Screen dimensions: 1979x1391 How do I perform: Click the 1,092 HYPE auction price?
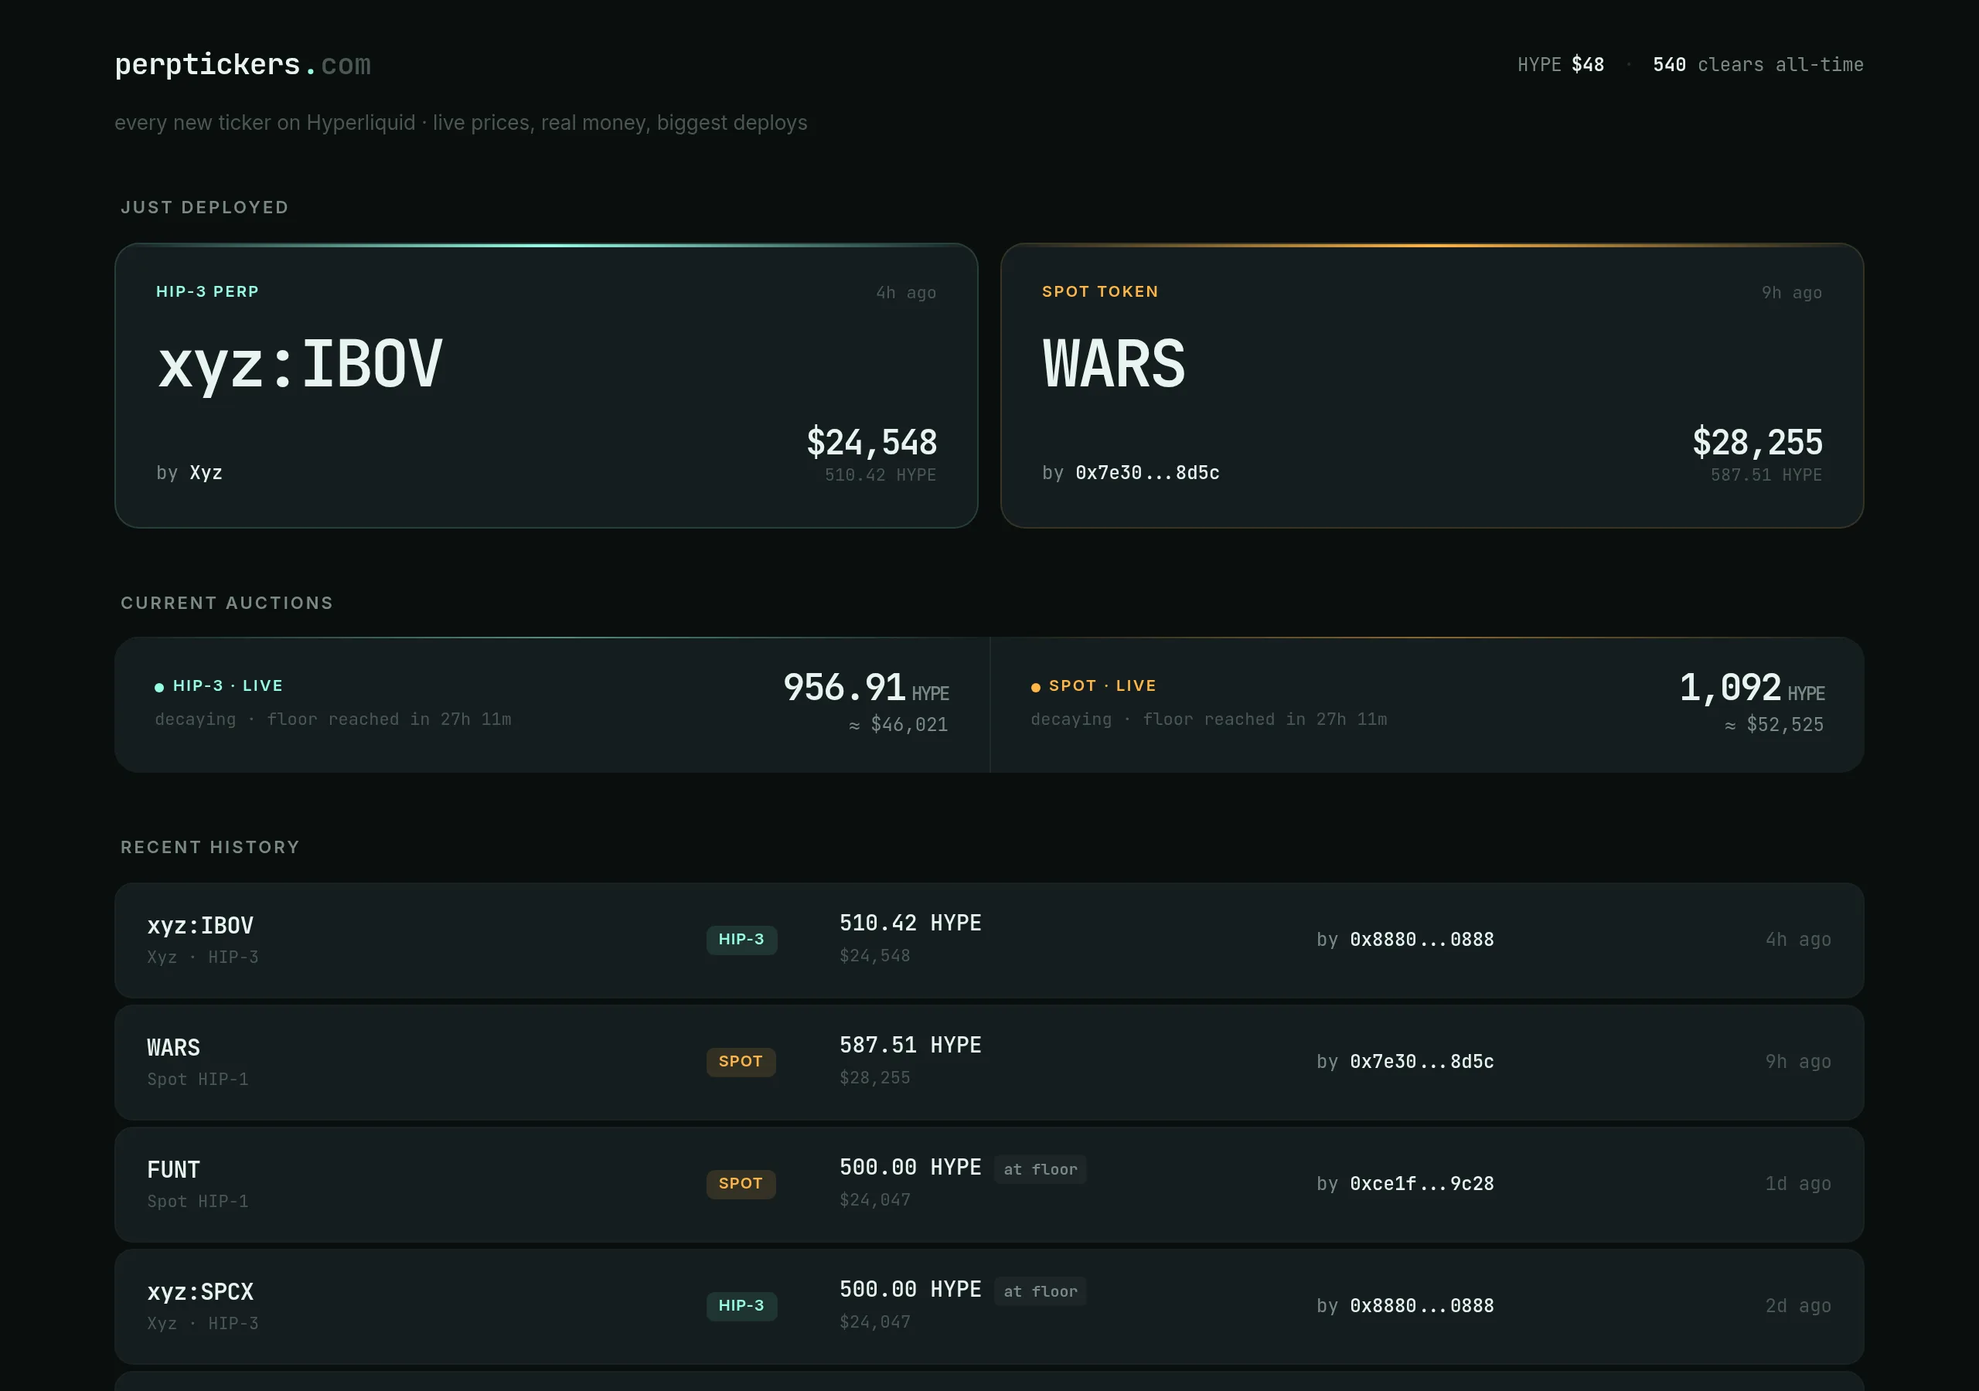pos(1752,688)
